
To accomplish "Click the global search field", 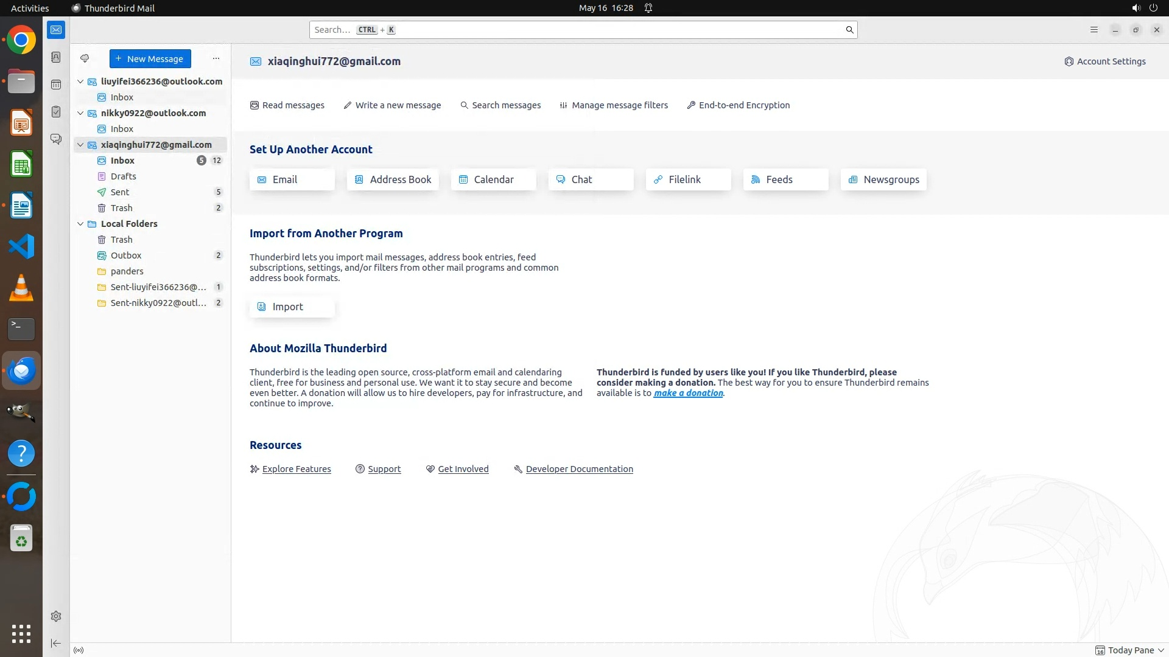I will pyautogui.click(x=578, y=30).
